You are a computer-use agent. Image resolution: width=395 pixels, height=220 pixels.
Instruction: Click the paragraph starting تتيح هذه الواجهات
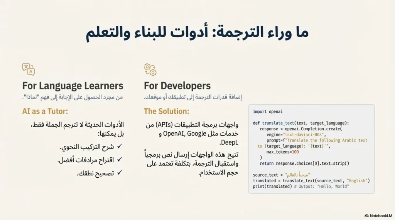(x=191, y=163)
